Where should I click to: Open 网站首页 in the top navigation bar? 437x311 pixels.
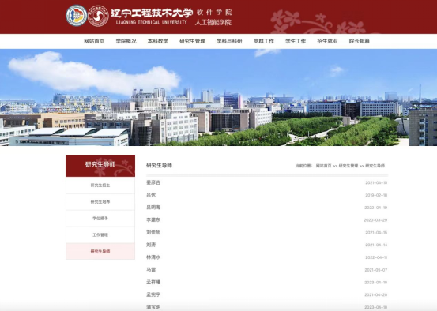(94, 41)
